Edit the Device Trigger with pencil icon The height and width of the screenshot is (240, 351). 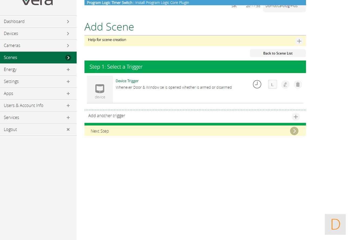[285, 84]
